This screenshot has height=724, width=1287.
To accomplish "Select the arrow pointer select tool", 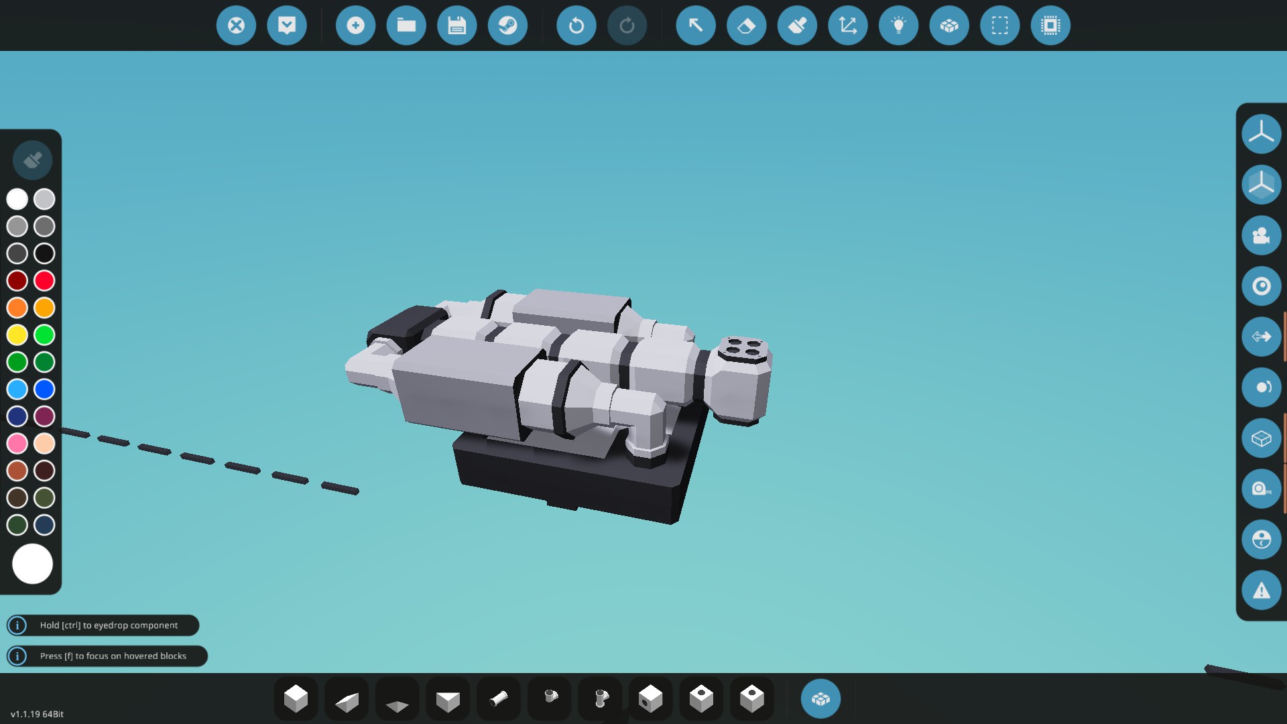I will click(x=696, y=25).
